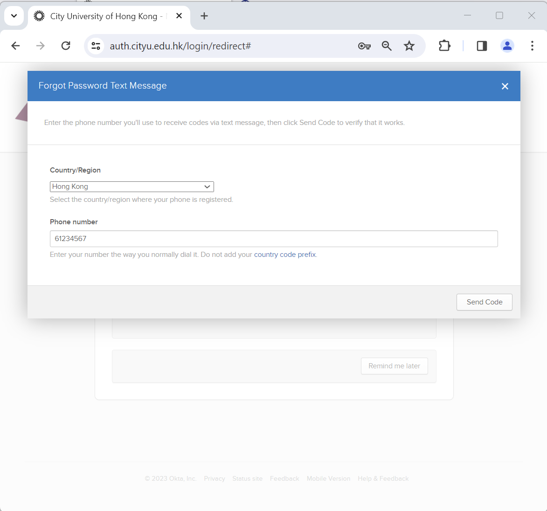This screenshot has width=547, height=511.
Task: Close the City University browser tab
Action: click(x=179, y=16)
